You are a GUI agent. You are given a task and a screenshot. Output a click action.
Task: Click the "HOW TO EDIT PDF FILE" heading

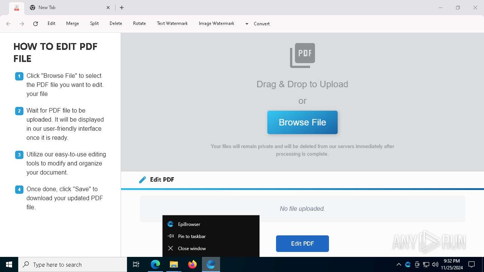(56, 53)
